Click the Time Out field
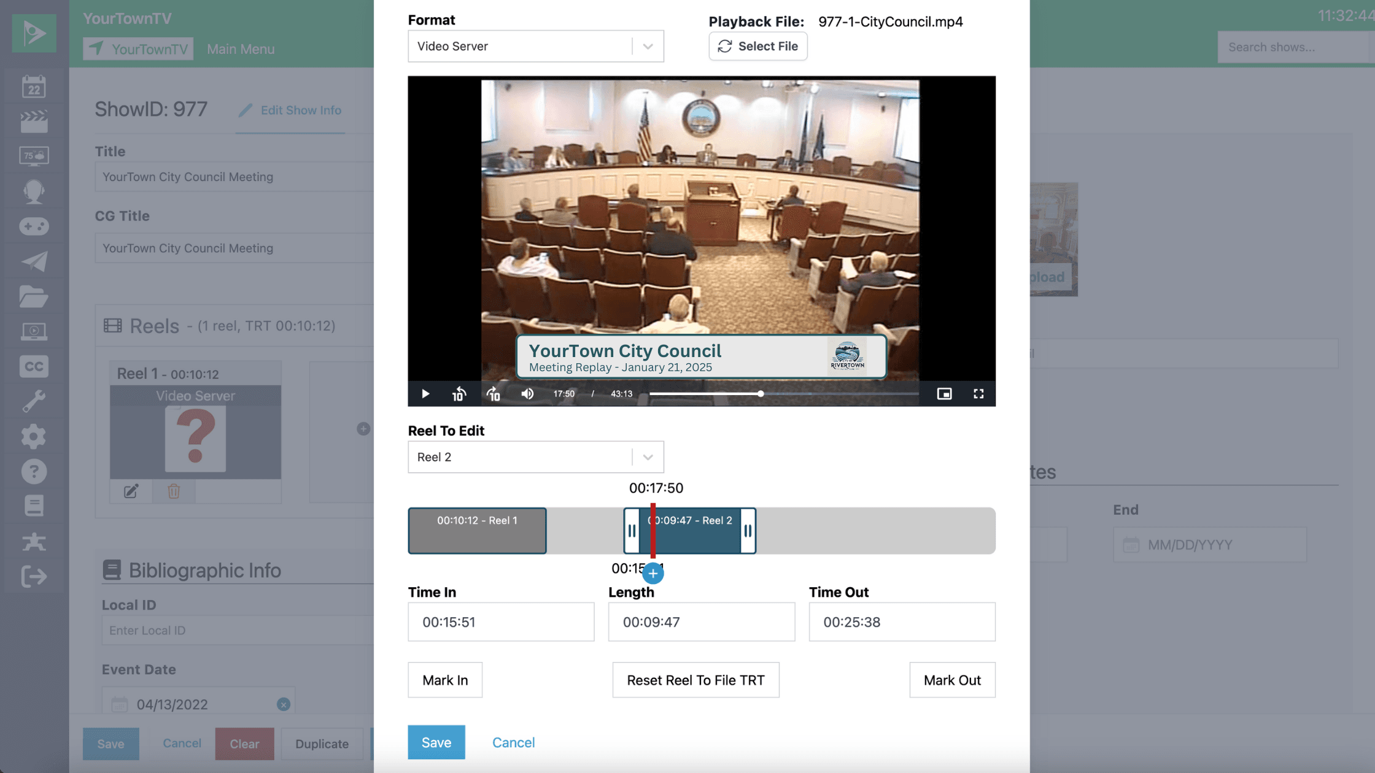Screen dimensions: 1375x773 tap(902, 622)
